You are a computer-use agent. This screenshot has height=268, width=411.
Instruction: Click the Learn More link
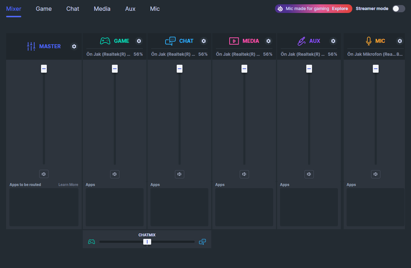click(x=68, y=185)
